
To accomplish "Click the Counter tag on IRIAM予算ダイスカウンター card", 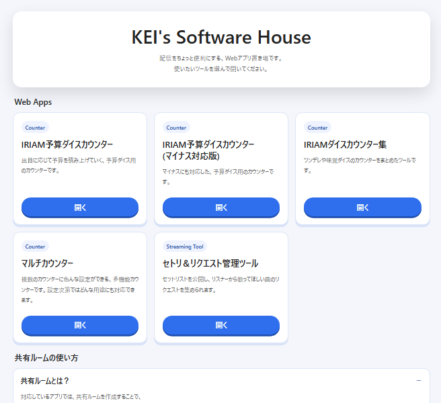I will [x=35, y=128].
